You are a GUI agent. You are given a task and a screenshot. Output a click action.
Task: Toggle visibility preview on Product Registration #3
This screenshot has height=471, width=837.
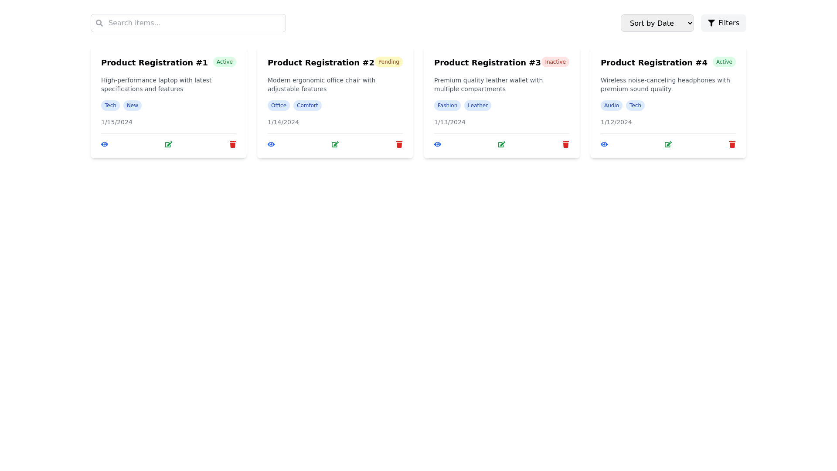click(x=438, y=144)
